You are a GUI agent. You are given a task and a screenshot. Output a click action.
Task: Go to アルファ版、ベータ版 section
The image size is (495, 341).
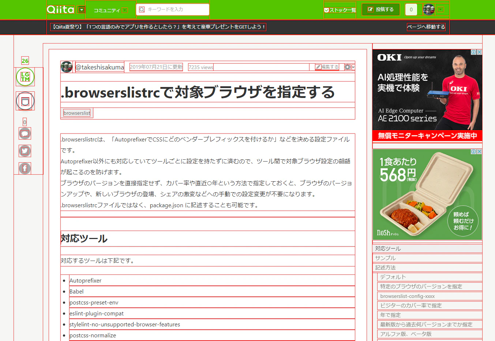pyautogui.click(x=430, y=334)
